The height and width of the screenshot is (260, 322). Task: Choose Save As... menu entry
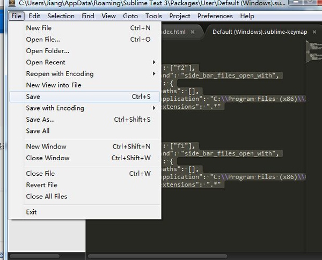tap(85, 120)
